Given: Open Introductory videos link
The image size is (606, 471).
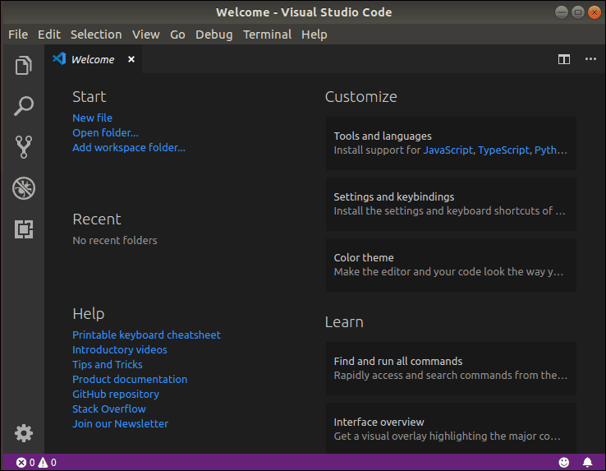Looking at the screenshot, I should click(120, 349).
